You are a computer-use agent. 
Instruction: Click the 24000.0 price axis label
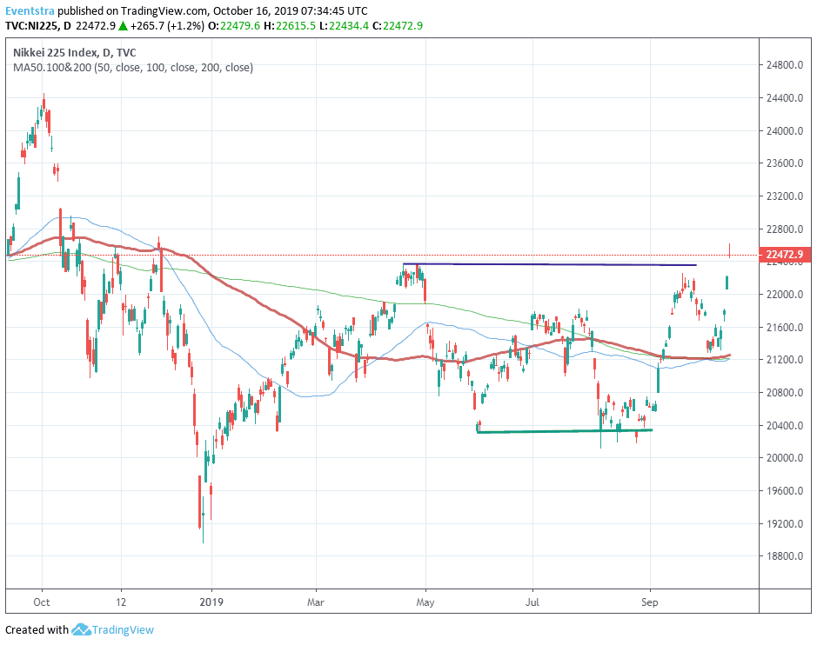(x=785, y=130)
